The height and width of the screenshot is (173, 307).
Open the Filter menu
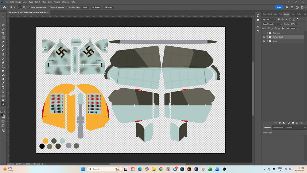[44, 2]
